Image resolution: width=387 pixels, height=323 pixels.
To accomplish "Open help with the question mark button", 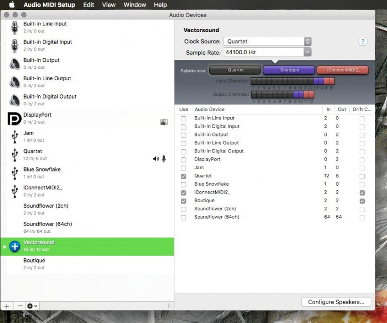I will point(362,42).
